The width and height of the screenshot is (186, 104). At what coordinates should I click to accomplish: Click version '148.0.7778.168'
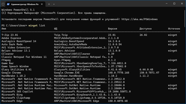(119, 73)
